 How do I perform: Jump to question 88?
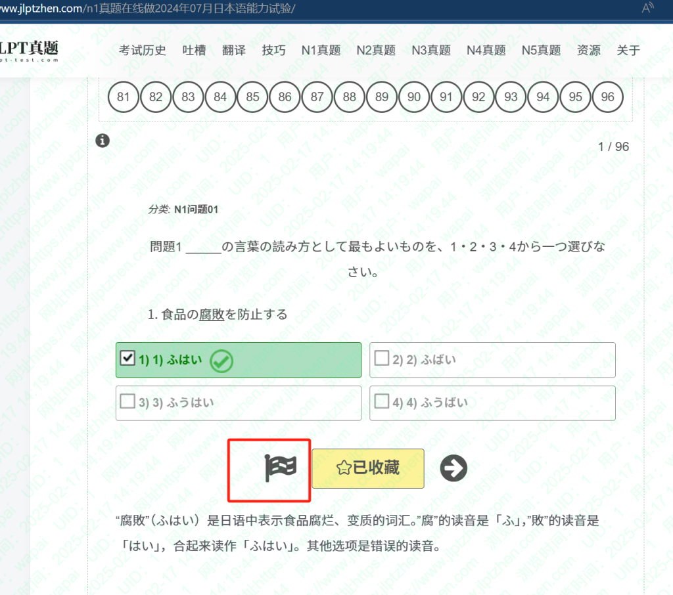pos(350,97)
